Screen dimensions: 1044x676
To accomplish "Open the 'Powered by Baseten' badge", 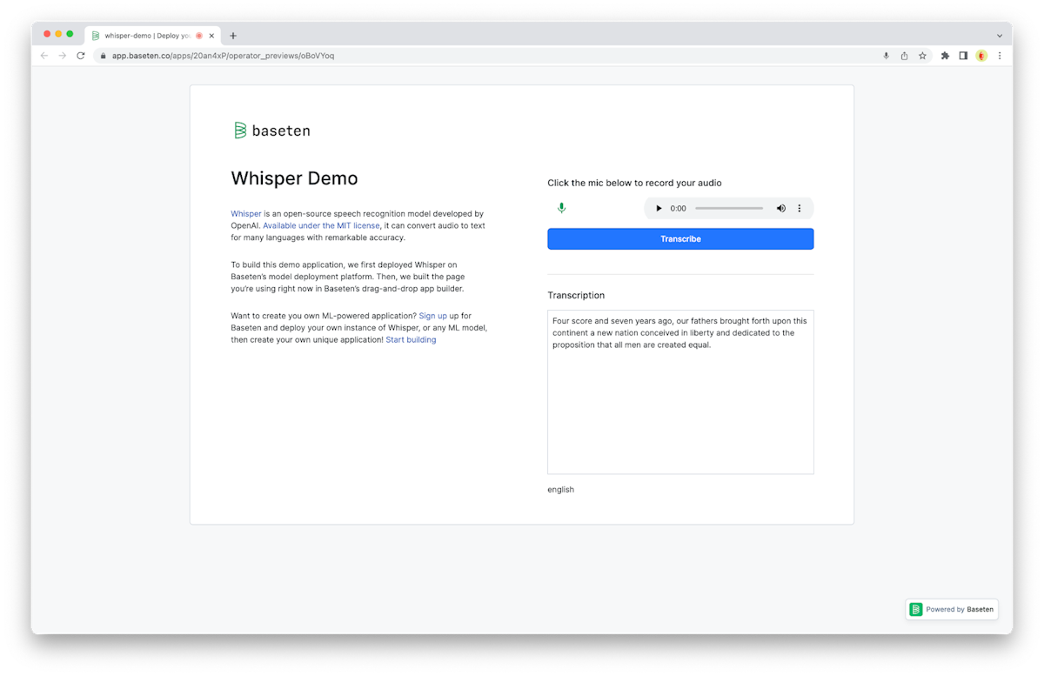I will point(952,609).
